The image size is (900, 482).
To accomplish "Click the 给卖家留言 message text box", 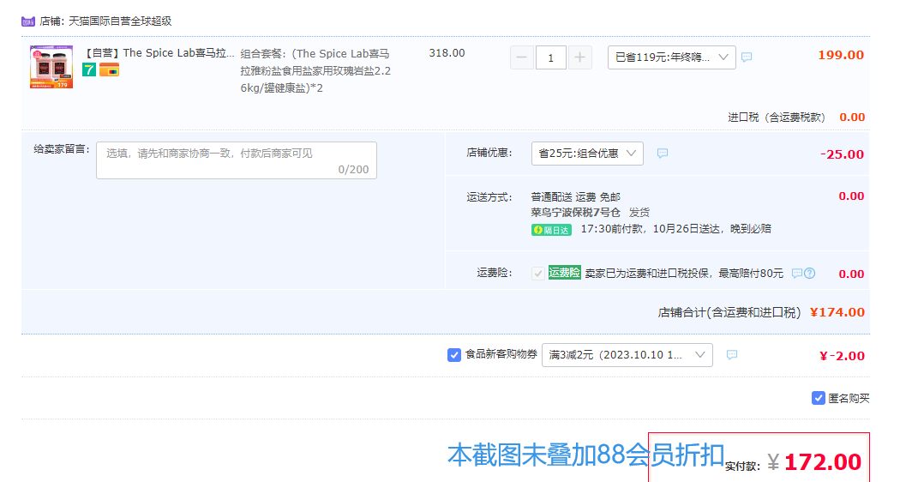I will [237, 160].
